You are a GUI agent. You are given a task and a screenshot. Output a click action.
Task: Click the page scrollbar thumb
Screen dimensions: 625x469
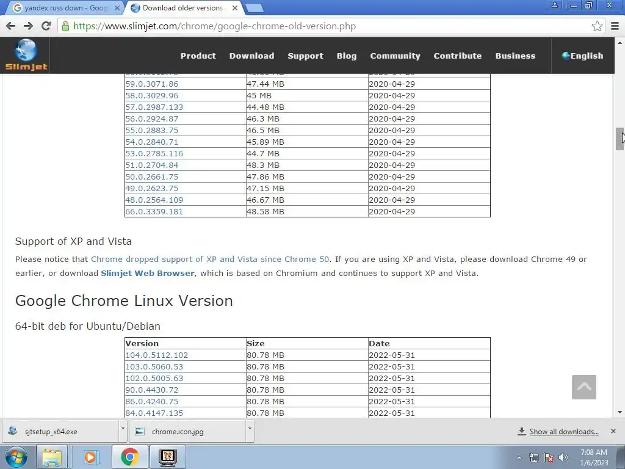pos(620,139)
